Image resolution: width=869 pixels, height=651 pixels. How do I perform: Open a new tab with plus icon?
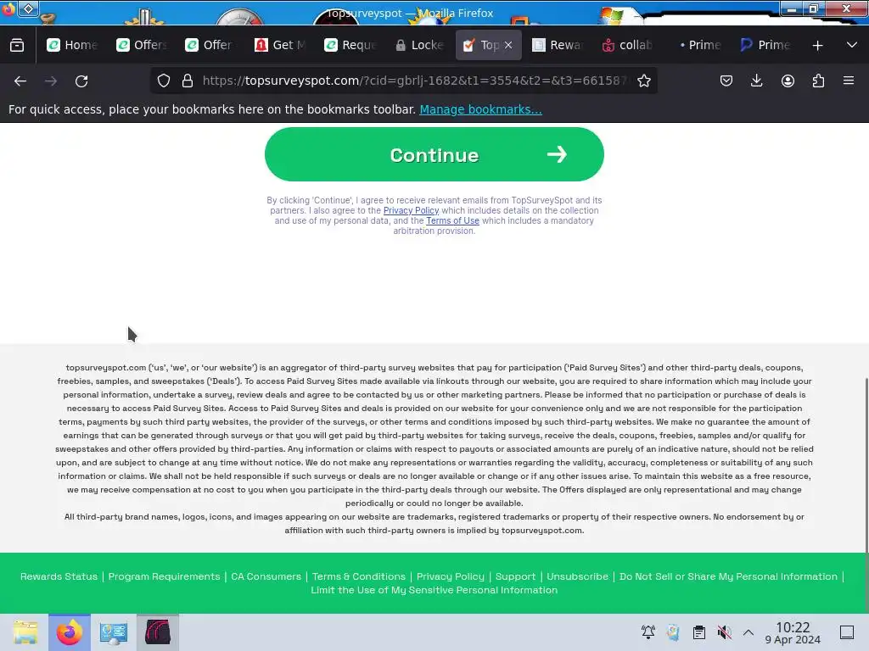pyautogui.click(x=817, y=46)
